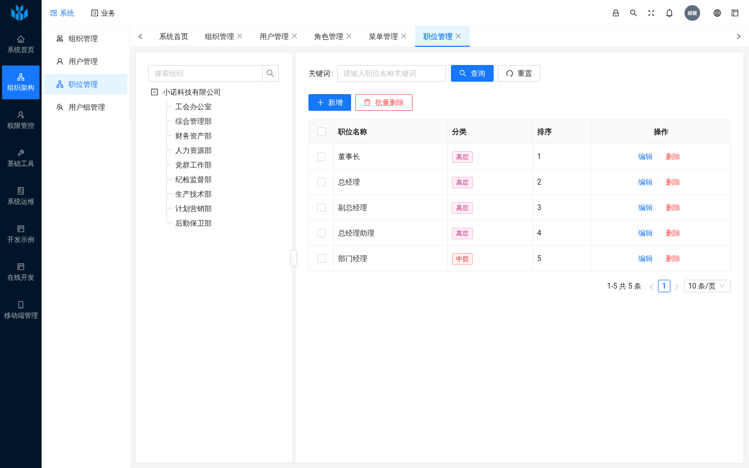Open the search icon in top header
The image size is (749, 468).
point(634,13)
